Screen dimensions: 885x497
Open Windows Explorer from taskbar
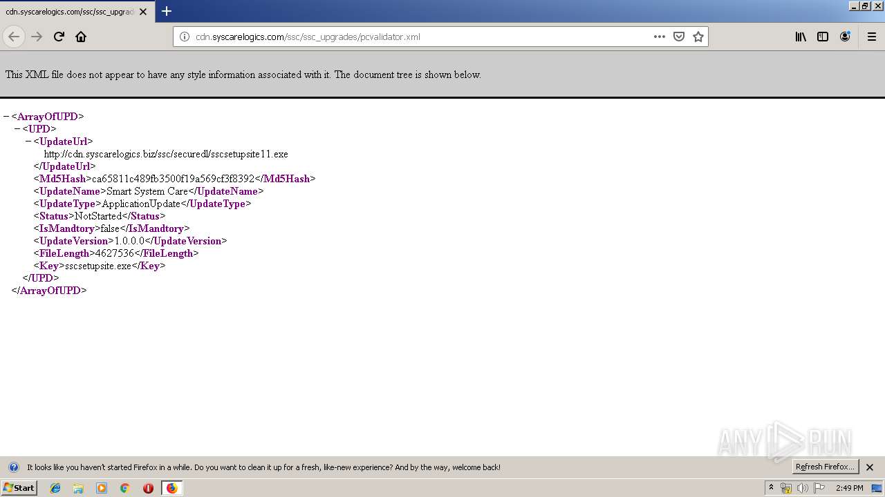pyautogui.click(x=78, y=488)
